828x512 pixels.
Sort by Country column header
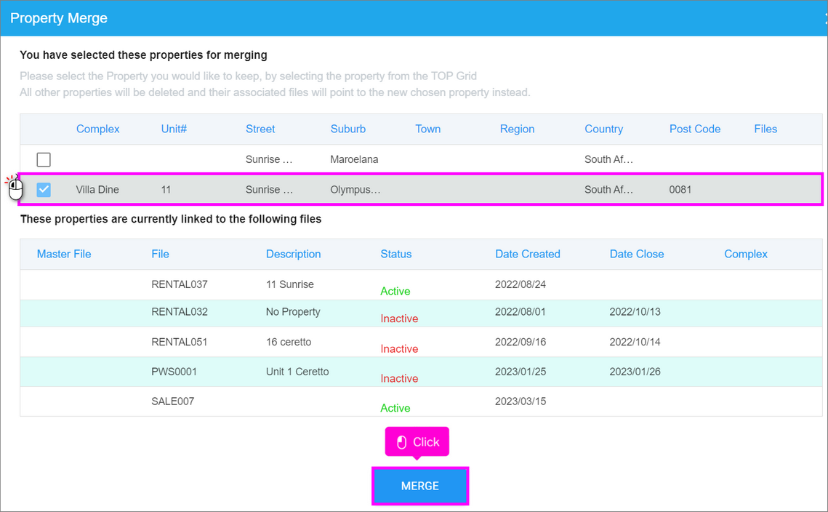(603, 129)
